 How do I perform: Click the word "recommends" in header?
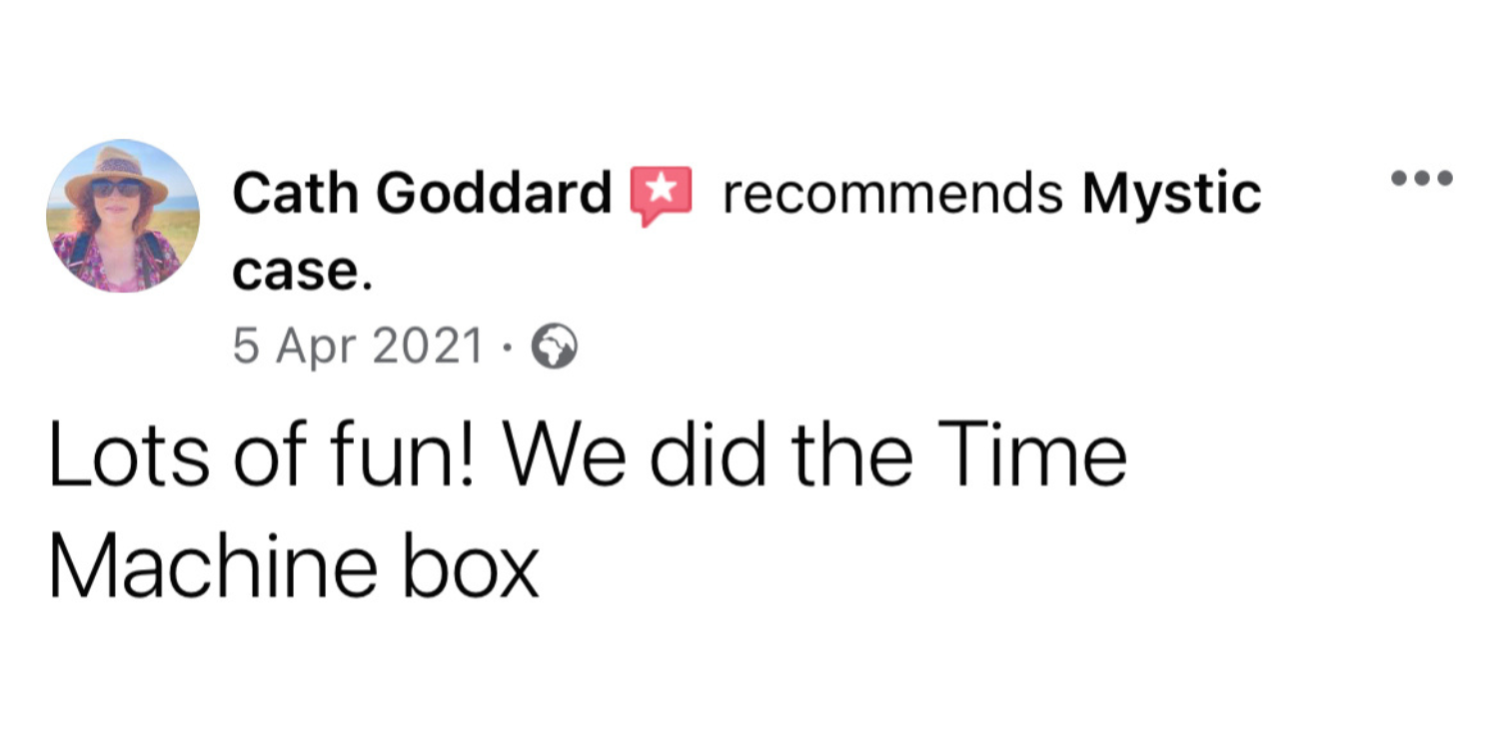coord(892,194)
